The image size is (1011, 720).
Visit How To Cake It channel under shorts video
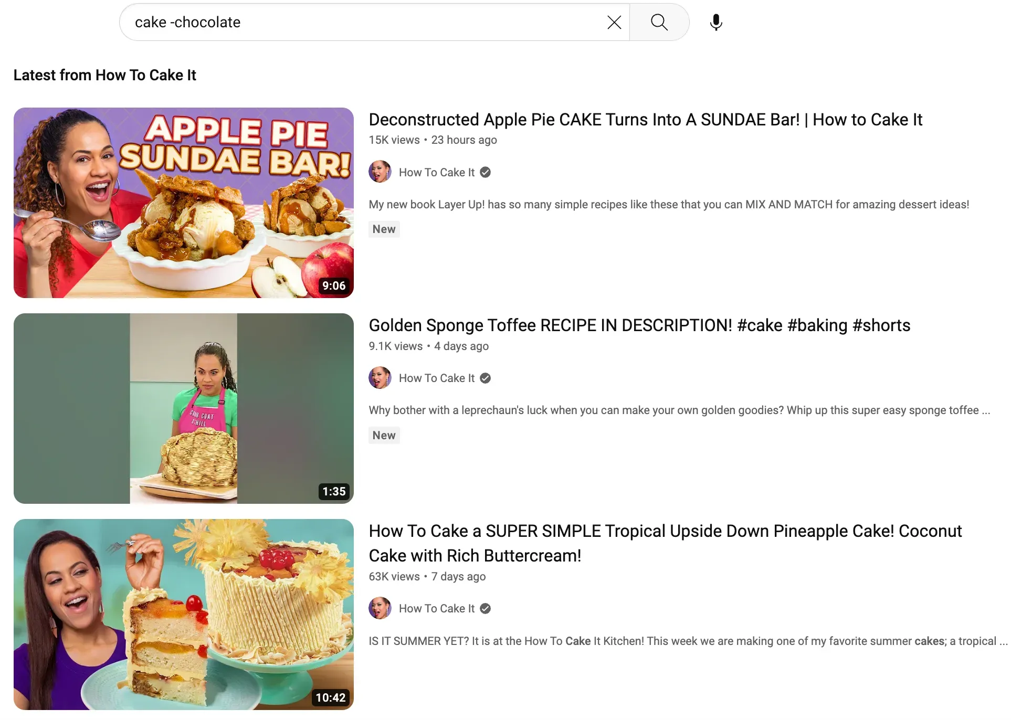click(436, 378)
